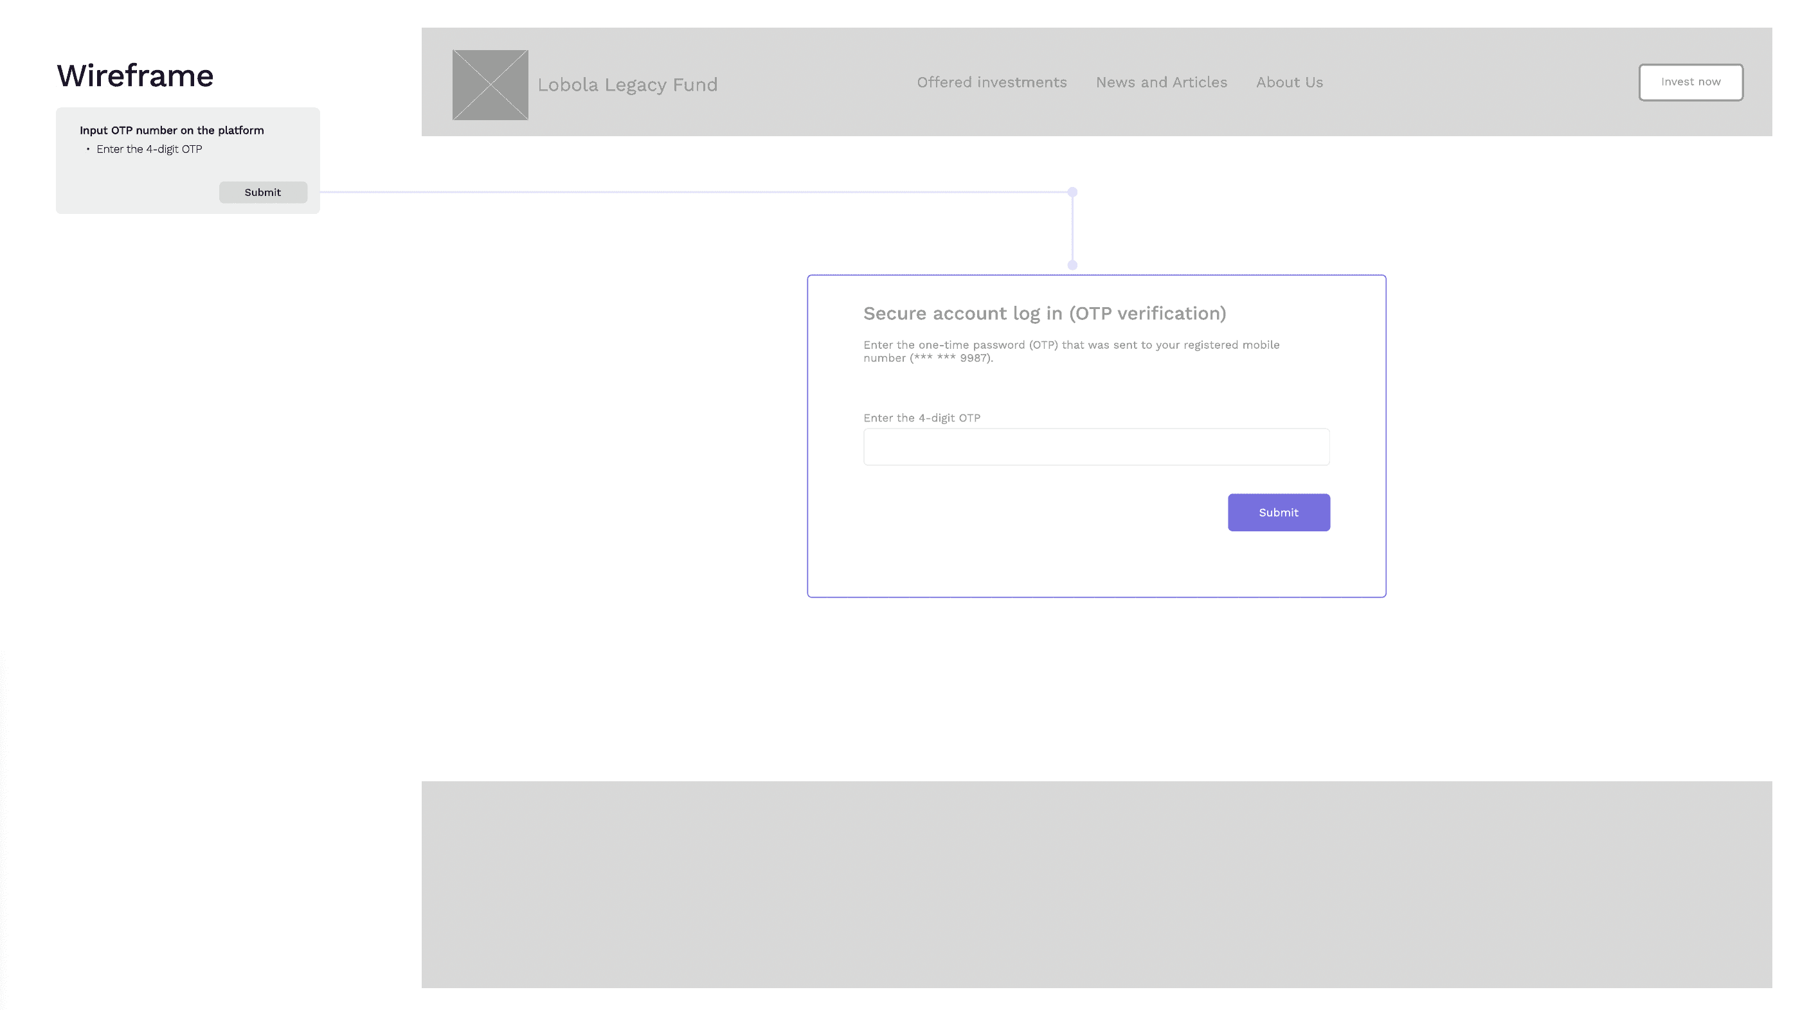This screenshot has width=1800, height=1010.
Task: Select the Secure account log in heading
Action: click(1044, 314)
